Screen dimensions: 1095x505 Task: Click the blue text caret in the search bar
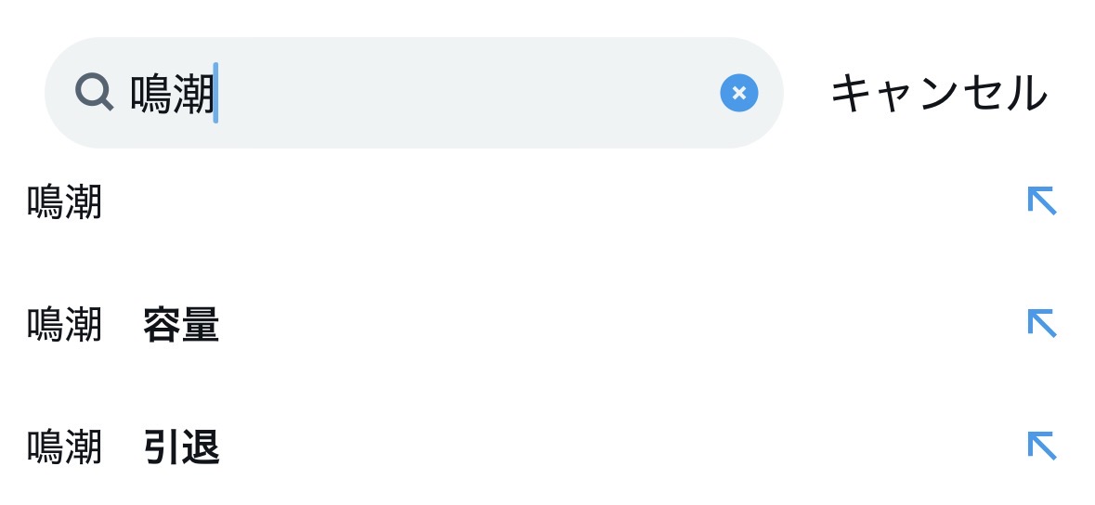(215, 93)
